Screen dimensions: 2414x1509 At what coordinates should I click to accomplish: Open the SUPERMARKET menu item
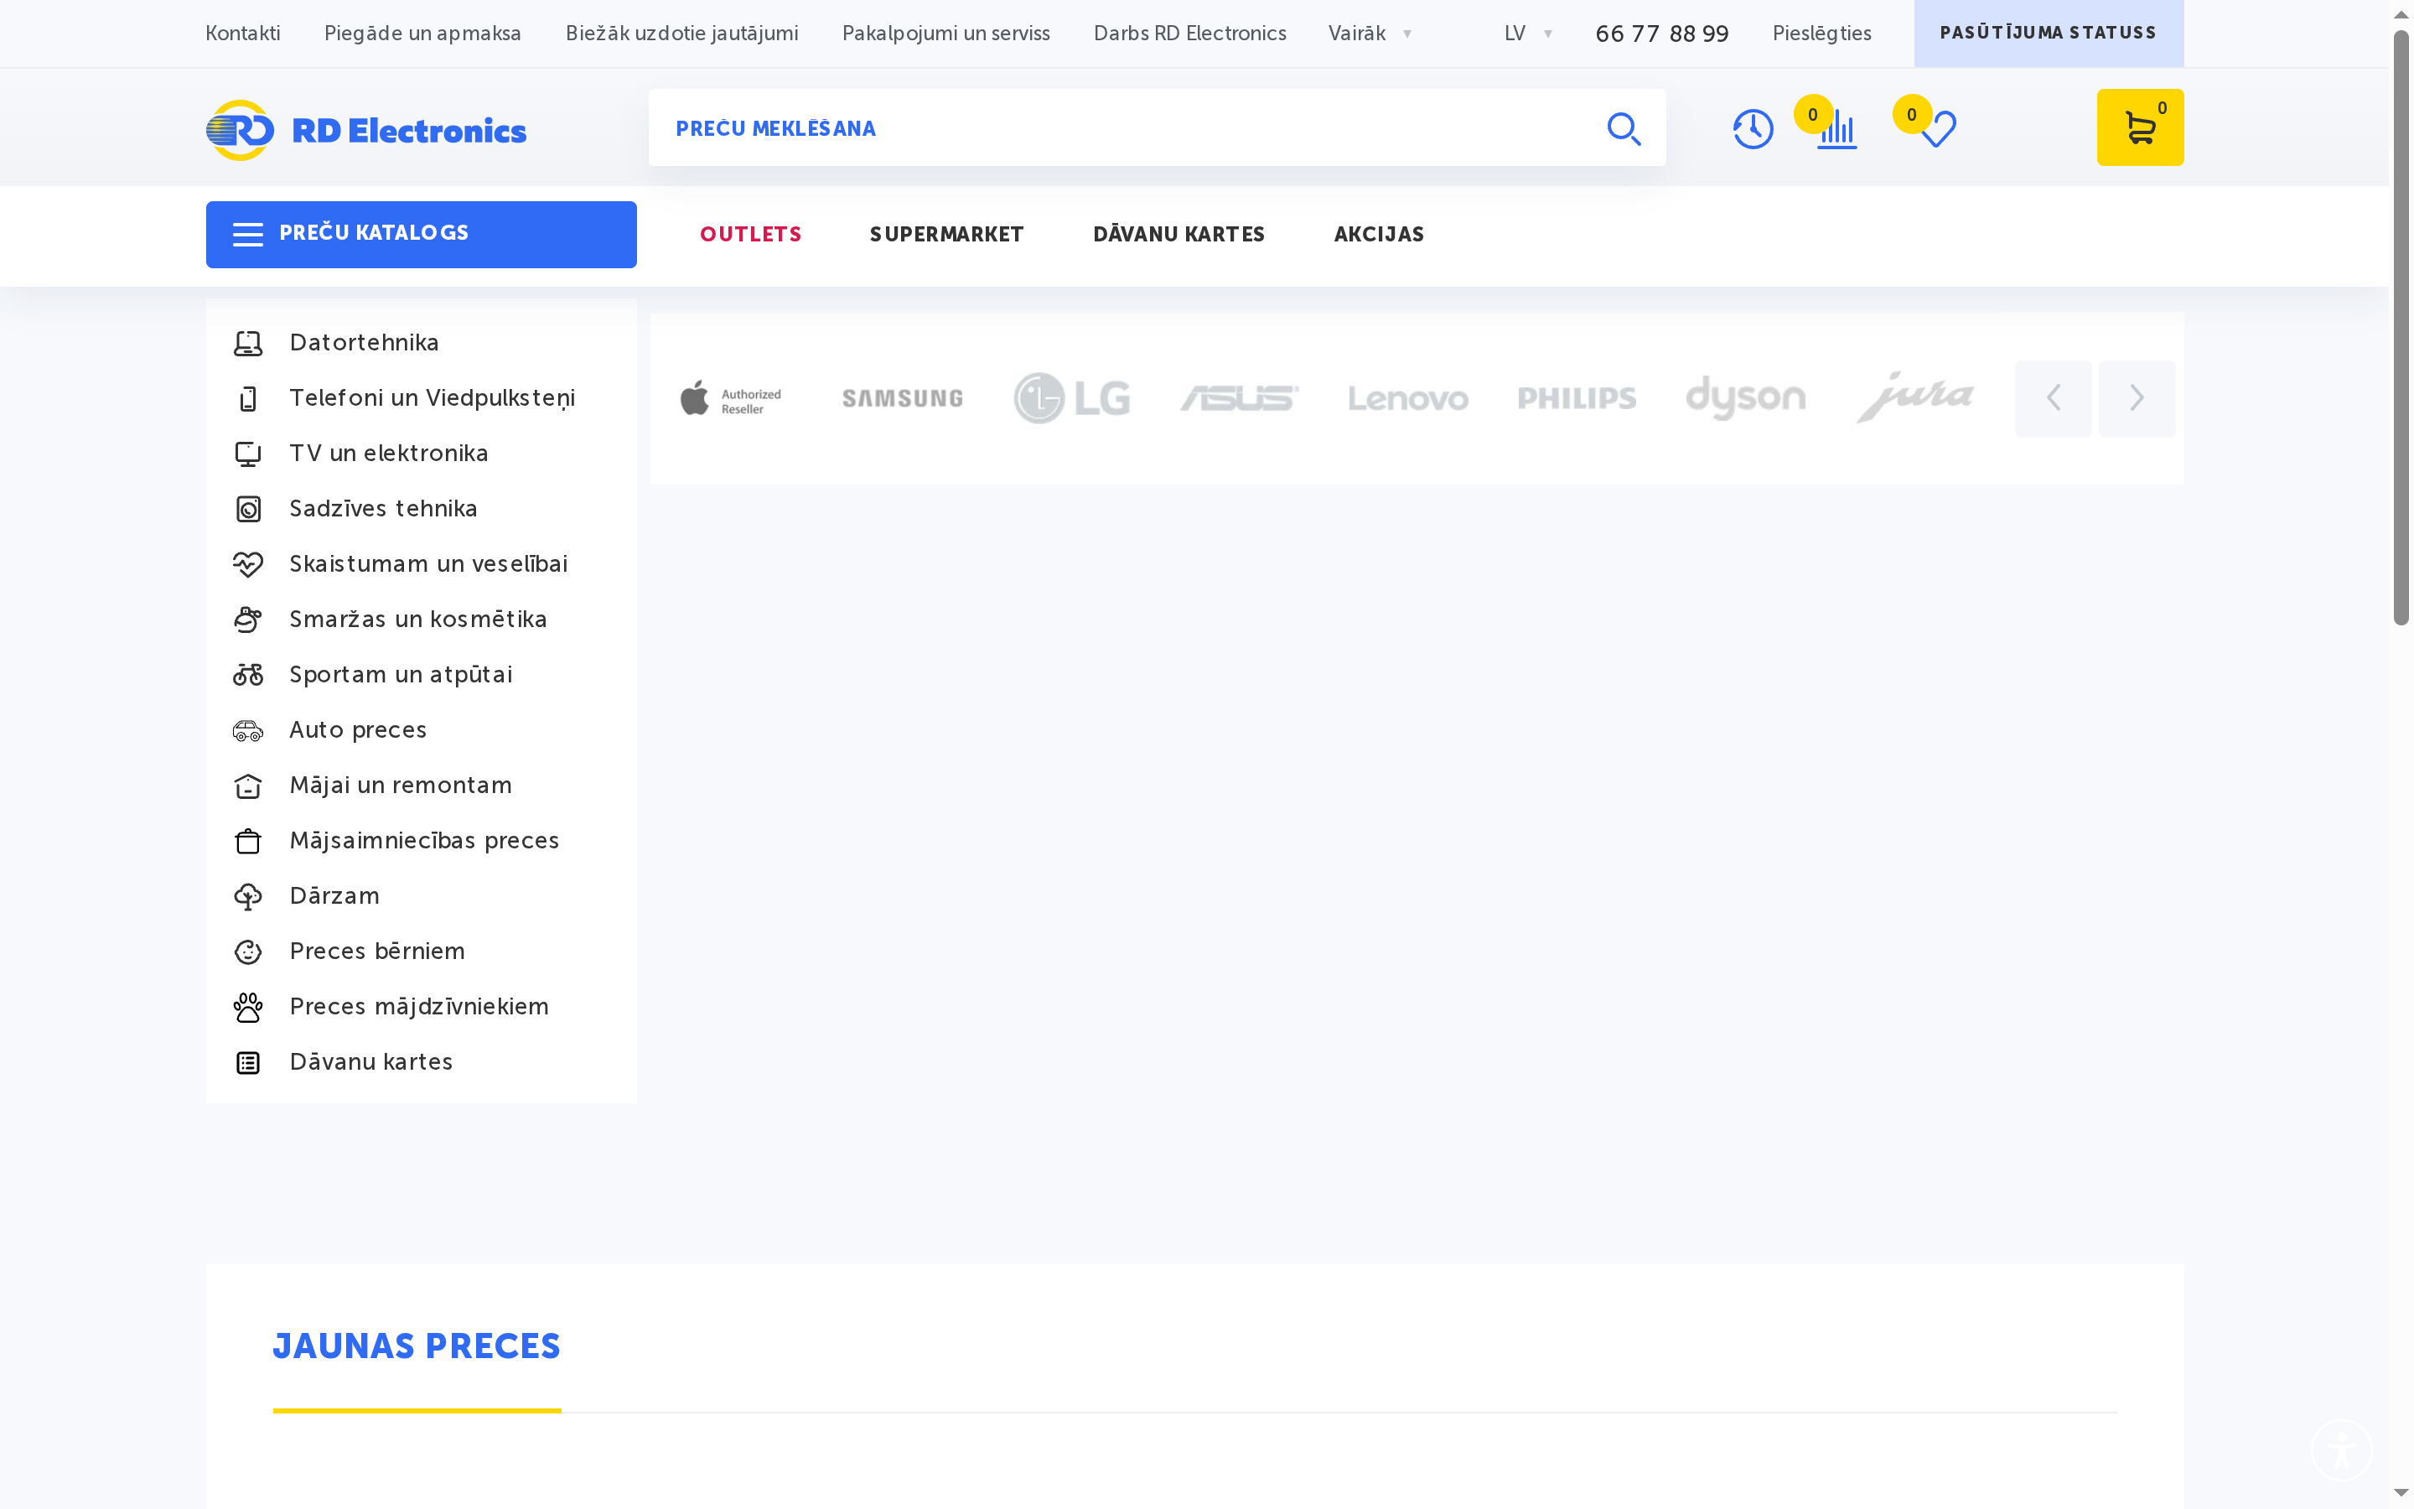point(945,234)
